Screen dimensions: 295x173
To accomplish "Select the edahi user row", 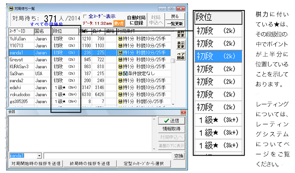I will [90, 87].
